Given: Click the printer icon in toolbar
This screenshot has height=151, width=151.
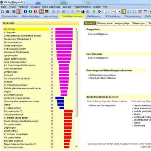Looking at the screenshot, I should pyautogui.click(x=7, y=11).
